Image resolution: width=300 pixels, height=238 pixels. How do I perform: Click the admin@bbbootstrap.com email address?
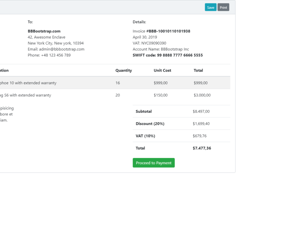point(61,49)
